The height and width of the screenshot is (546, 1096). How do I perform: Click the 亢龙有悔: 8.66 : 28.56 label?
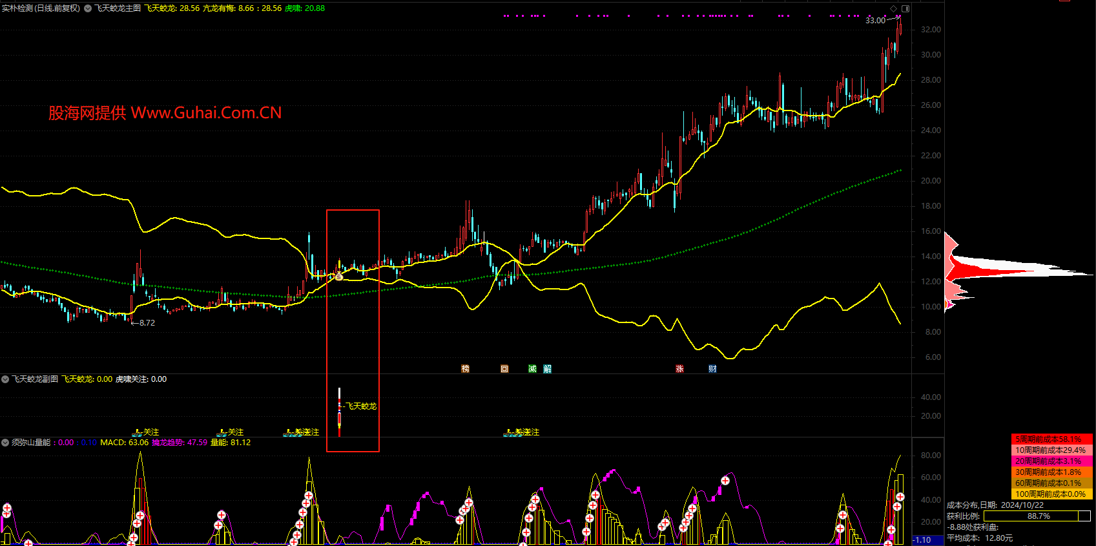pos(242,8)
